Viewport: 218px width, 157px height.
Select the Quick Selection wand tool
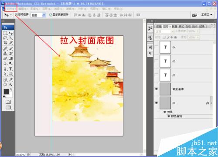[10, 38]
